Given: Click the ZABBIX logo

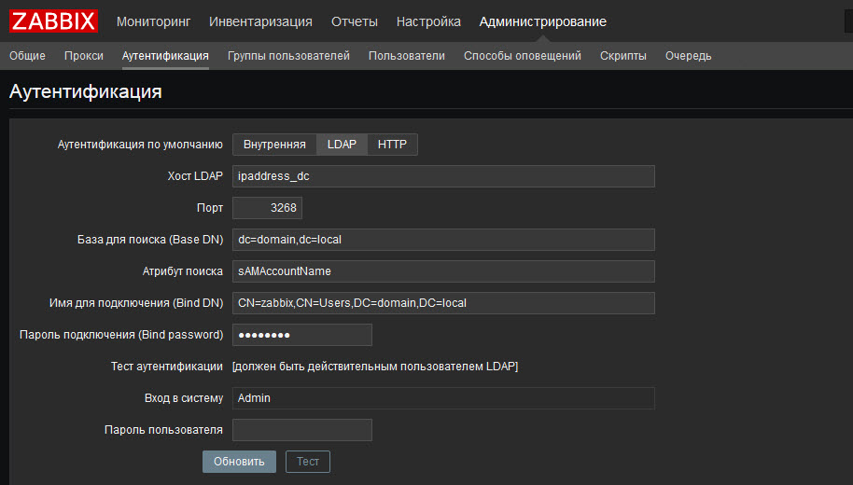Looking at the screenshot, I should click(x=53, y=21).
